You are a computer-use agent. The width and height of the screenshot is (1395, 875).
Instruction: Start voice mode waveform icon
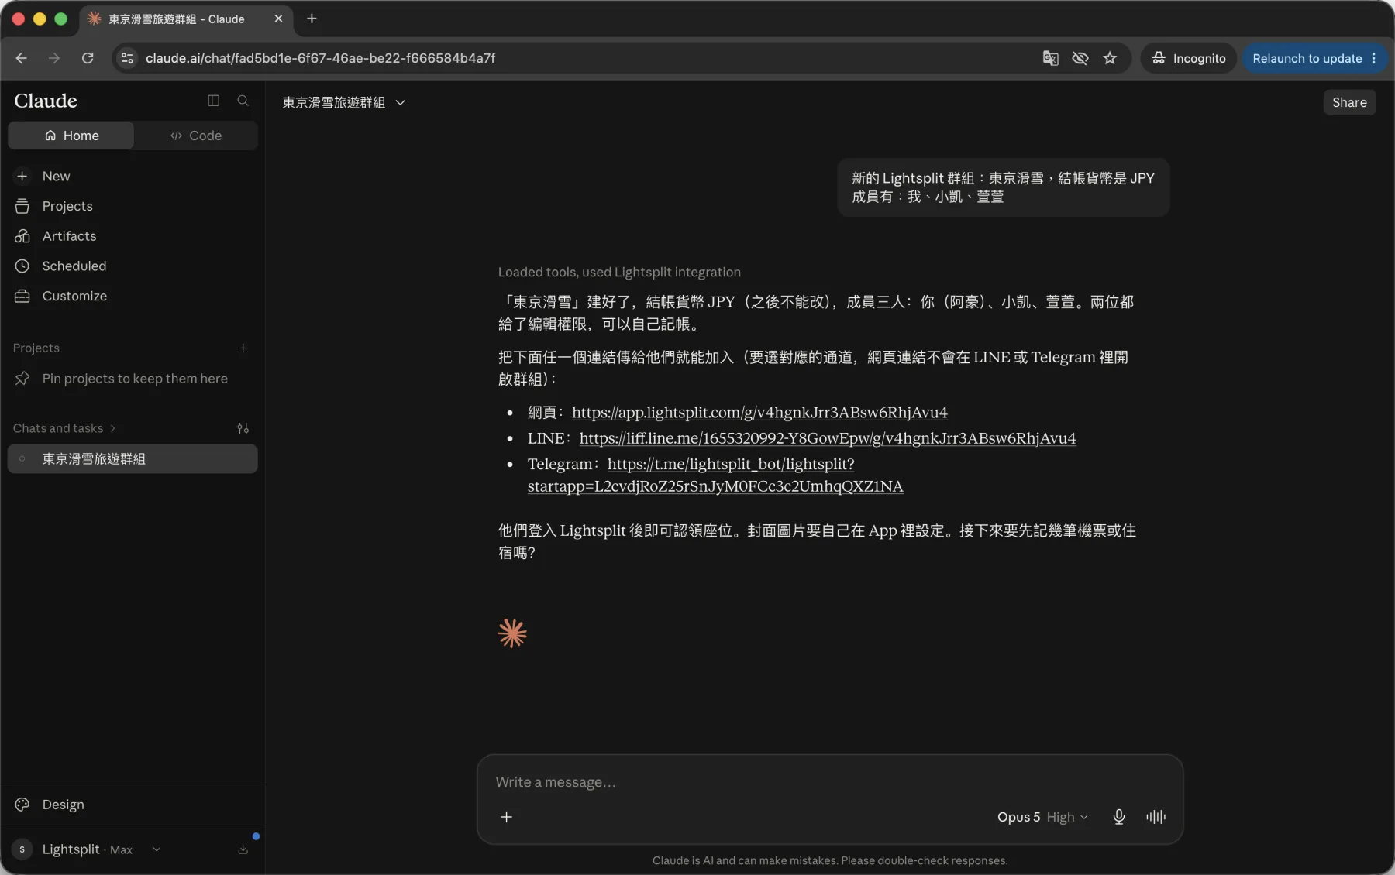(x=1156, y=817)
